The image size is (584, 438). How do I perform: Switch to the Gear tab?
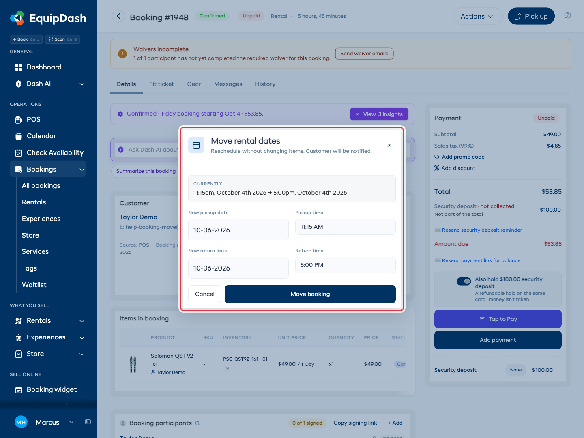pyautogui.click(x=194, y=84)
